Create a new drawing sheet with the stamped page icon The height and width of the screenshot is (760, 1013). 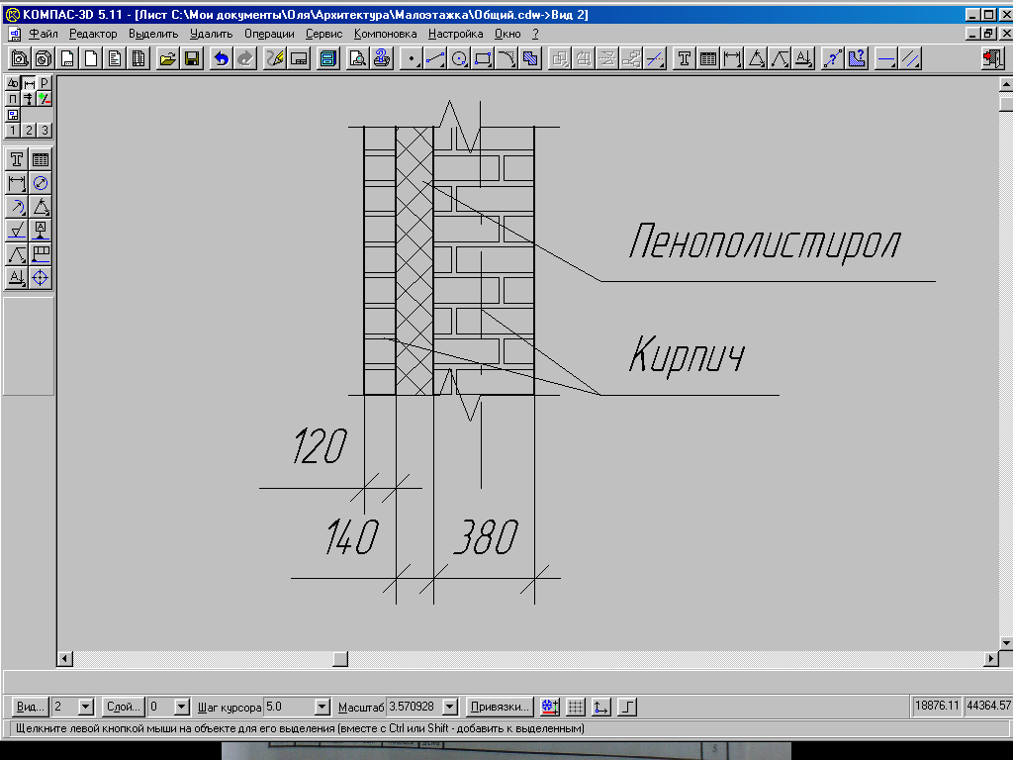pyautogui.click(x=67, y=58)
